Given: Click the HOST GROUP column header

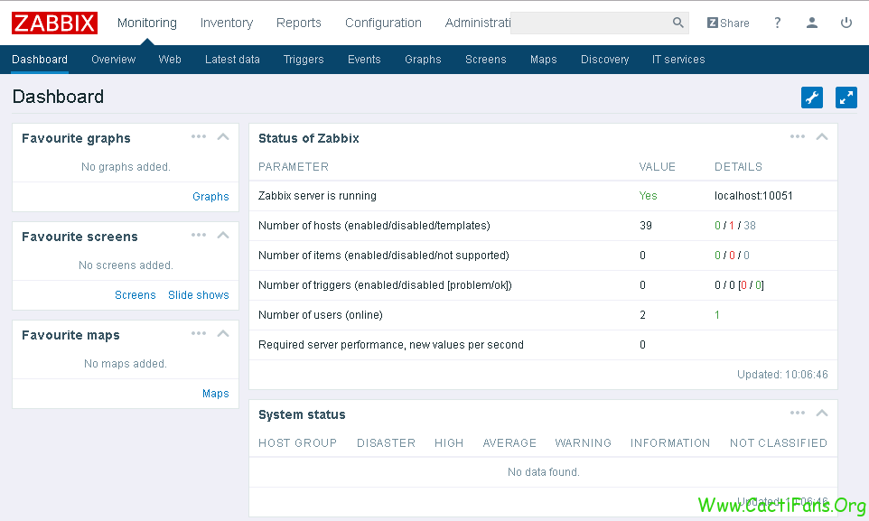Looking at the screenshot, I should (x=297, y=442).
